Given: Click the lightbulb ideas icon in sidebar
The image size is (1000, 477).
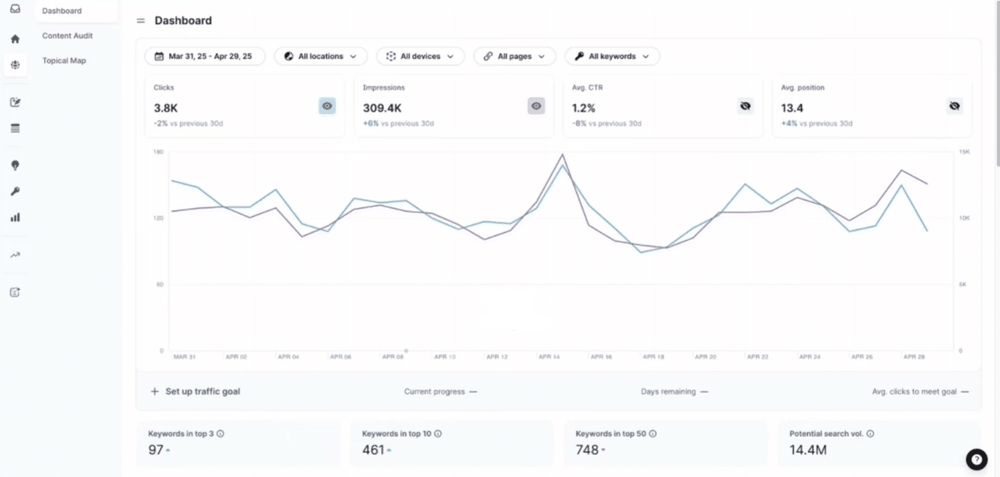Looking at the screenshot, I should tap(15, 166).
